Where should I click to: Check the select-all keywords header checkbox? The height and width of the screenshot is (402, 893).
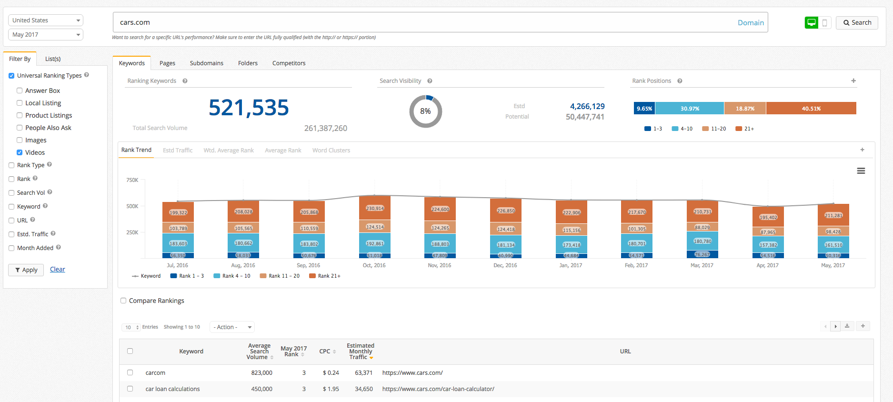[x=130, y=351]
